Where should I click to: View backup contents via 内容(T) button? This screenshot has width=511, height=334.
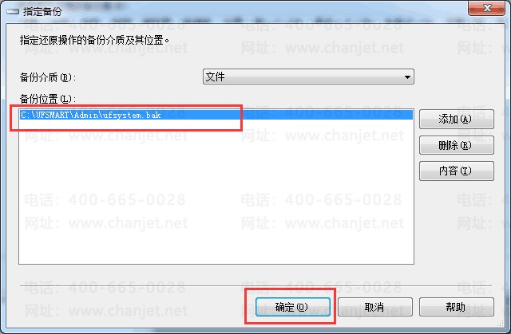pos(456,171)
